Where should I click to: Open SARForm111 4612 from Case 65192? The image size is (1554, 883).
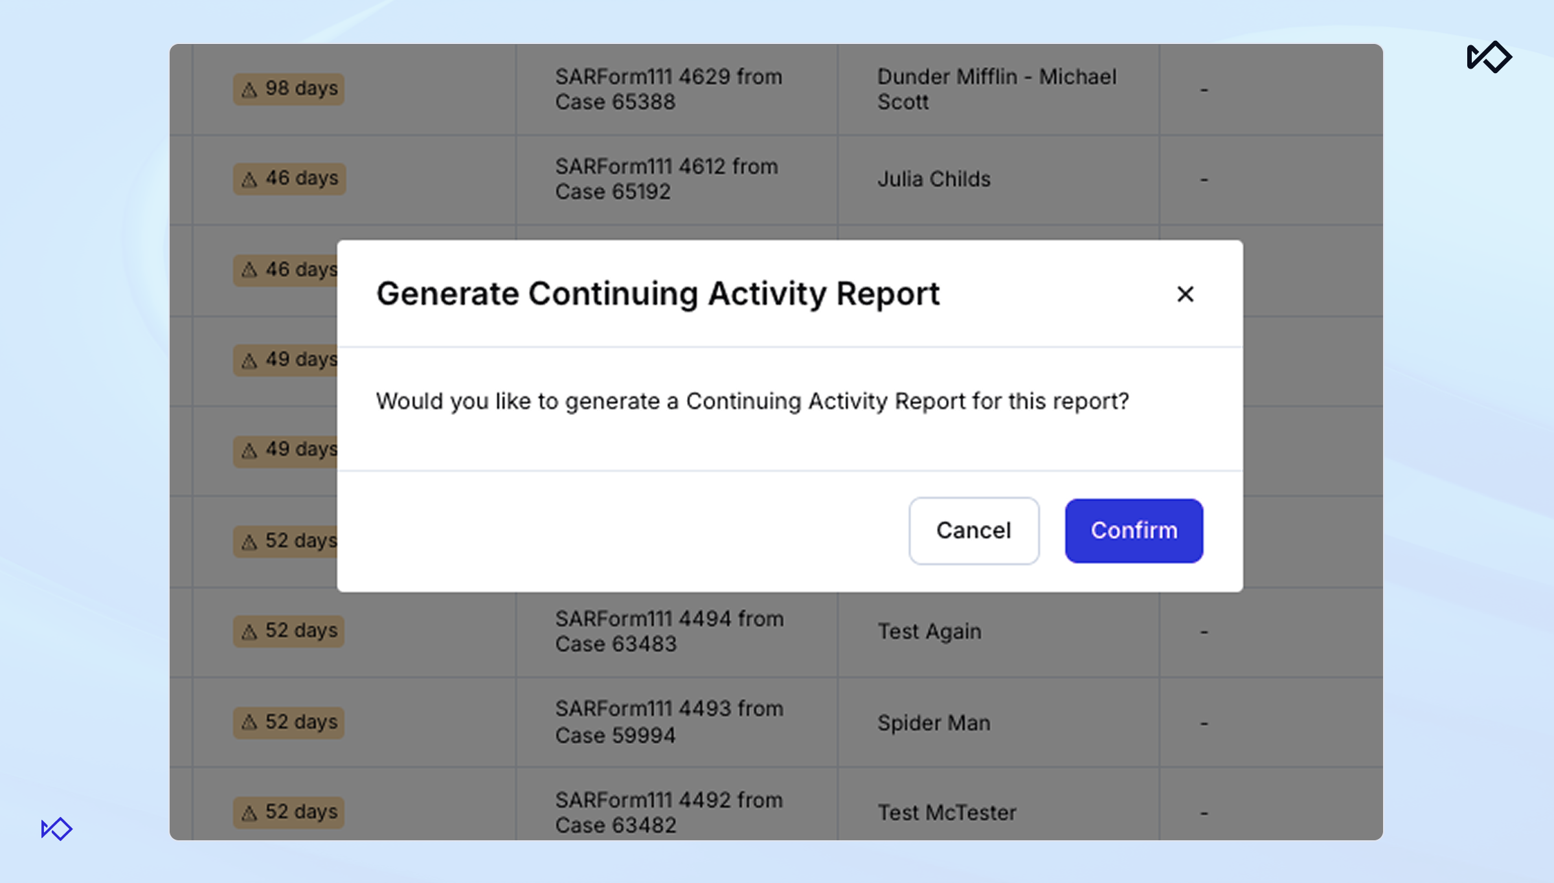coord(666,179)
